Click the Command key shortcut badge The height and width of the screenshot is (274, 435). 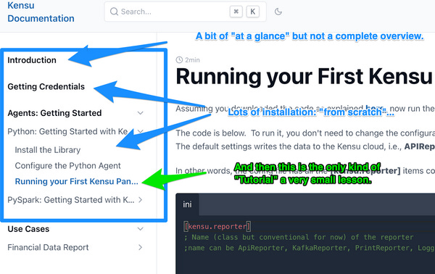point(236,12)
